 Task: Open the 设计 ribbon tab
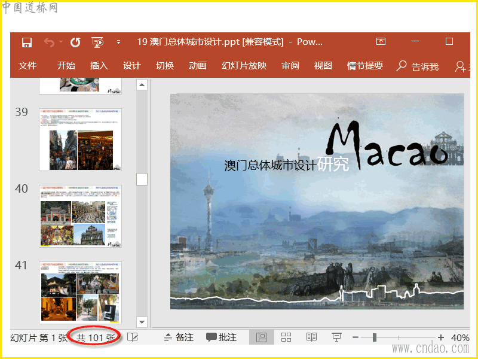[x=131, y=66]
